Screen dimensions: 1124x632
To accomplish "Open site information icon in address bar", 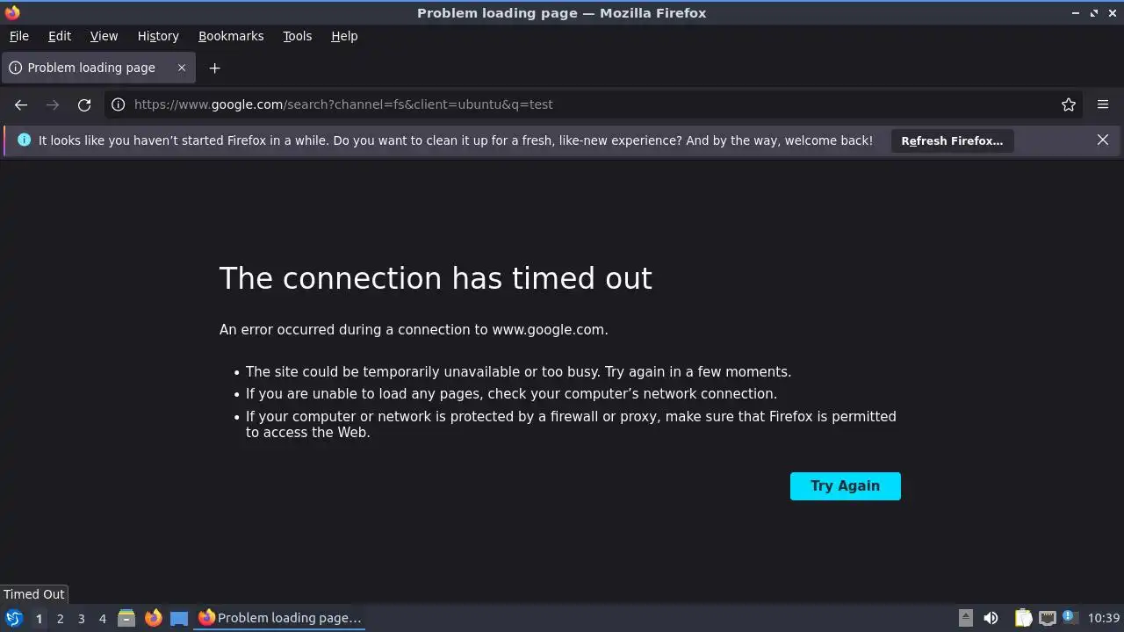I will point(118,104).
